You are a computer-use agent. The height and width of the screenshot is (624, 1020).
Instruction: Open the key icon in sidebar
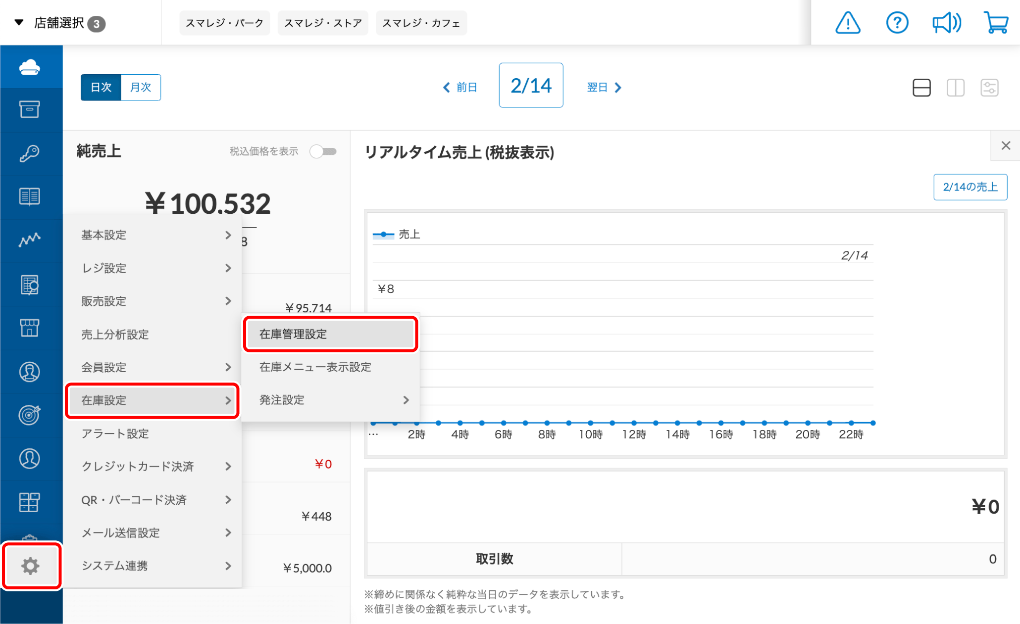(x=30, y=153)
